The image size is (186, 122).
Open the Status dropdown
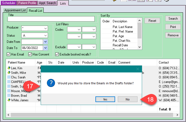[x=46, y=35]
